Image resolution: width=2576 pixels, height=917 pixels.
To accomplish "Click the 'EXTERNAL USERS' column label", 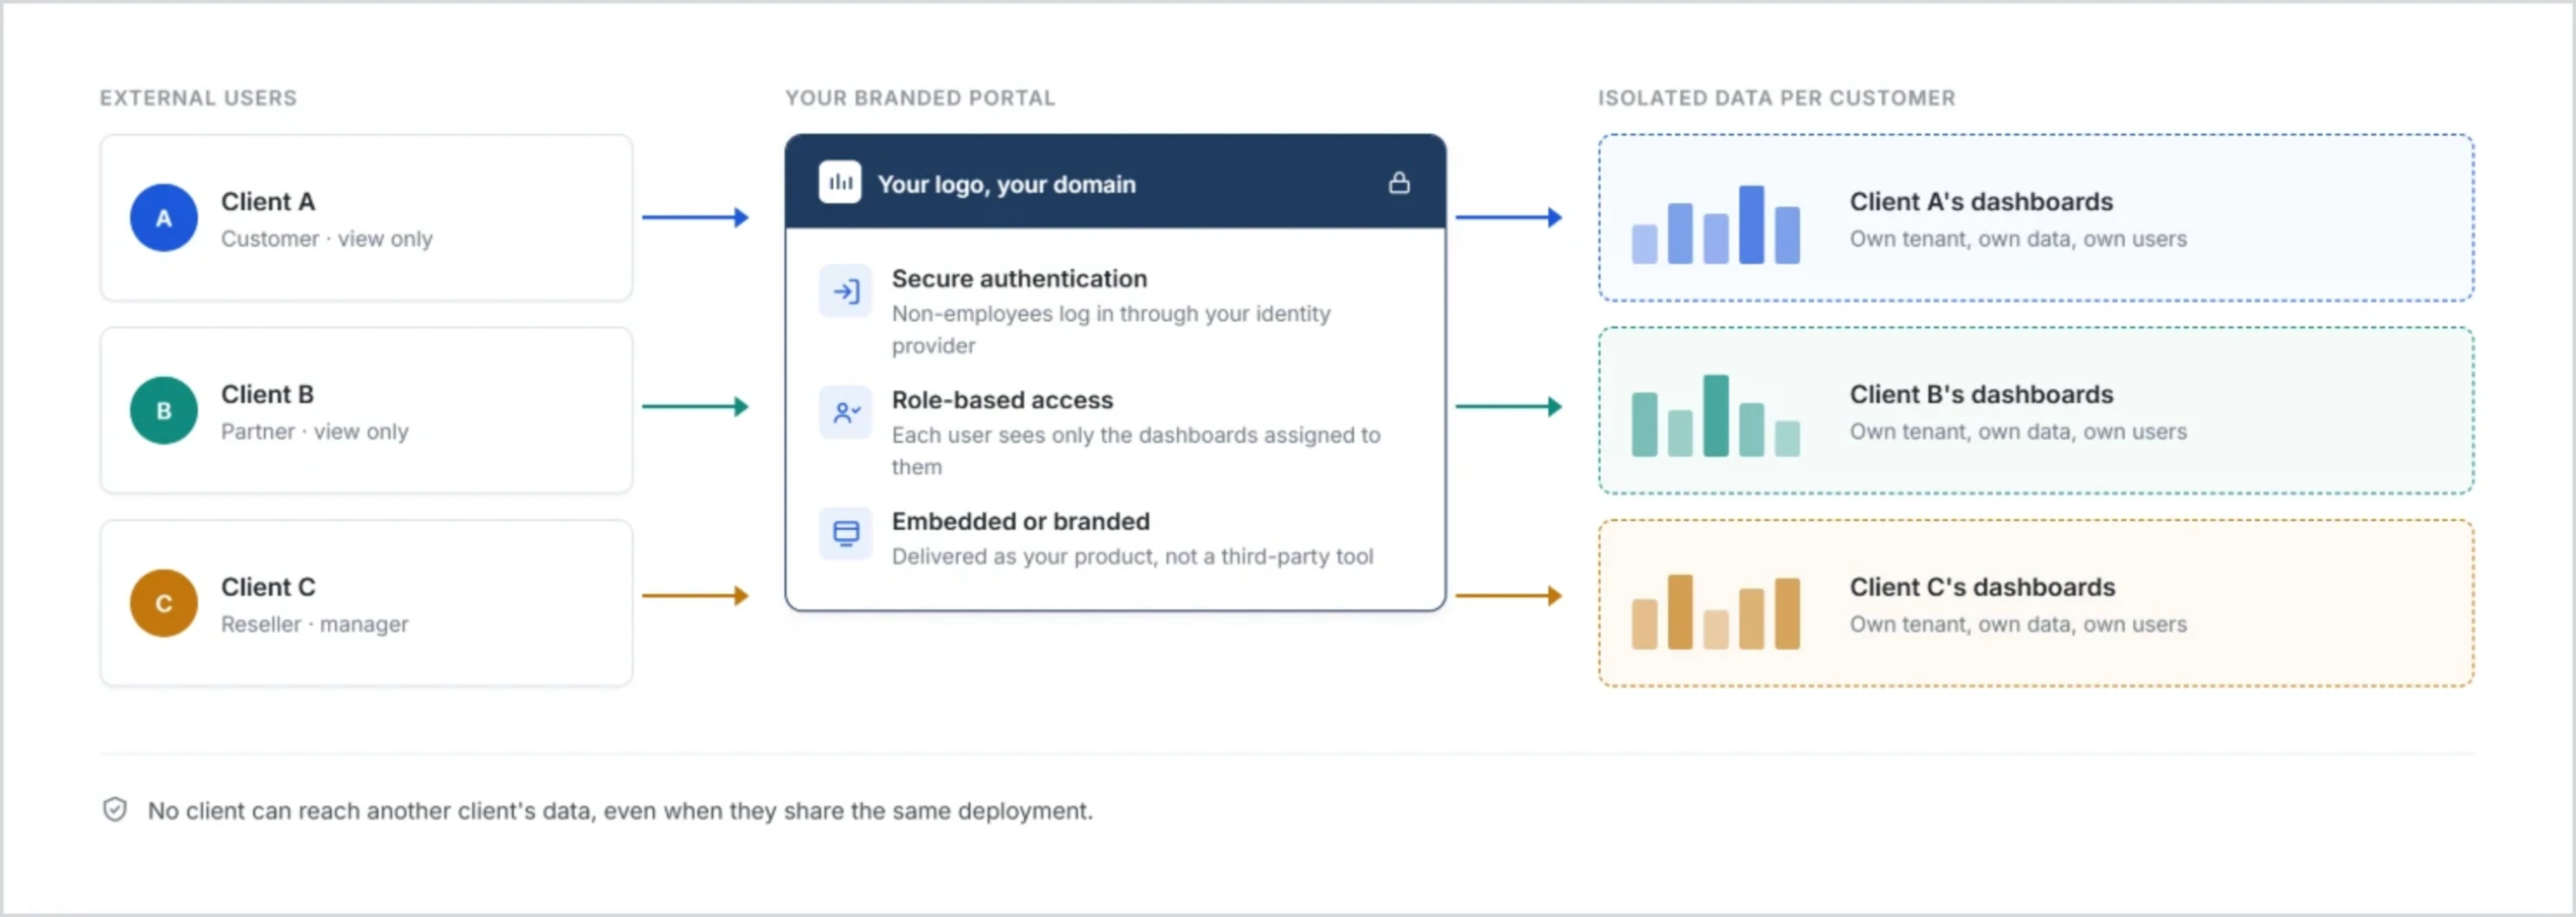I will point(198,98).
